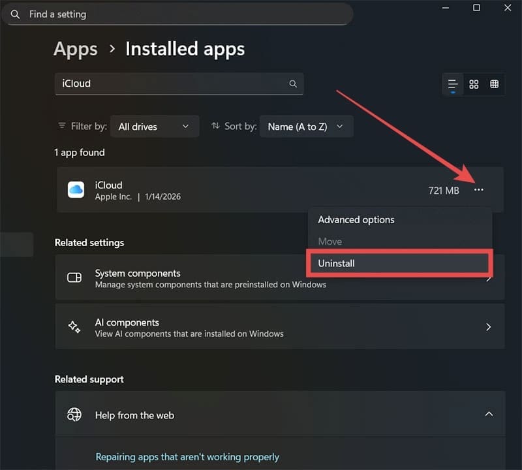
Task: Click the chevron on the AI components row
Action: (x=488, y=327)
